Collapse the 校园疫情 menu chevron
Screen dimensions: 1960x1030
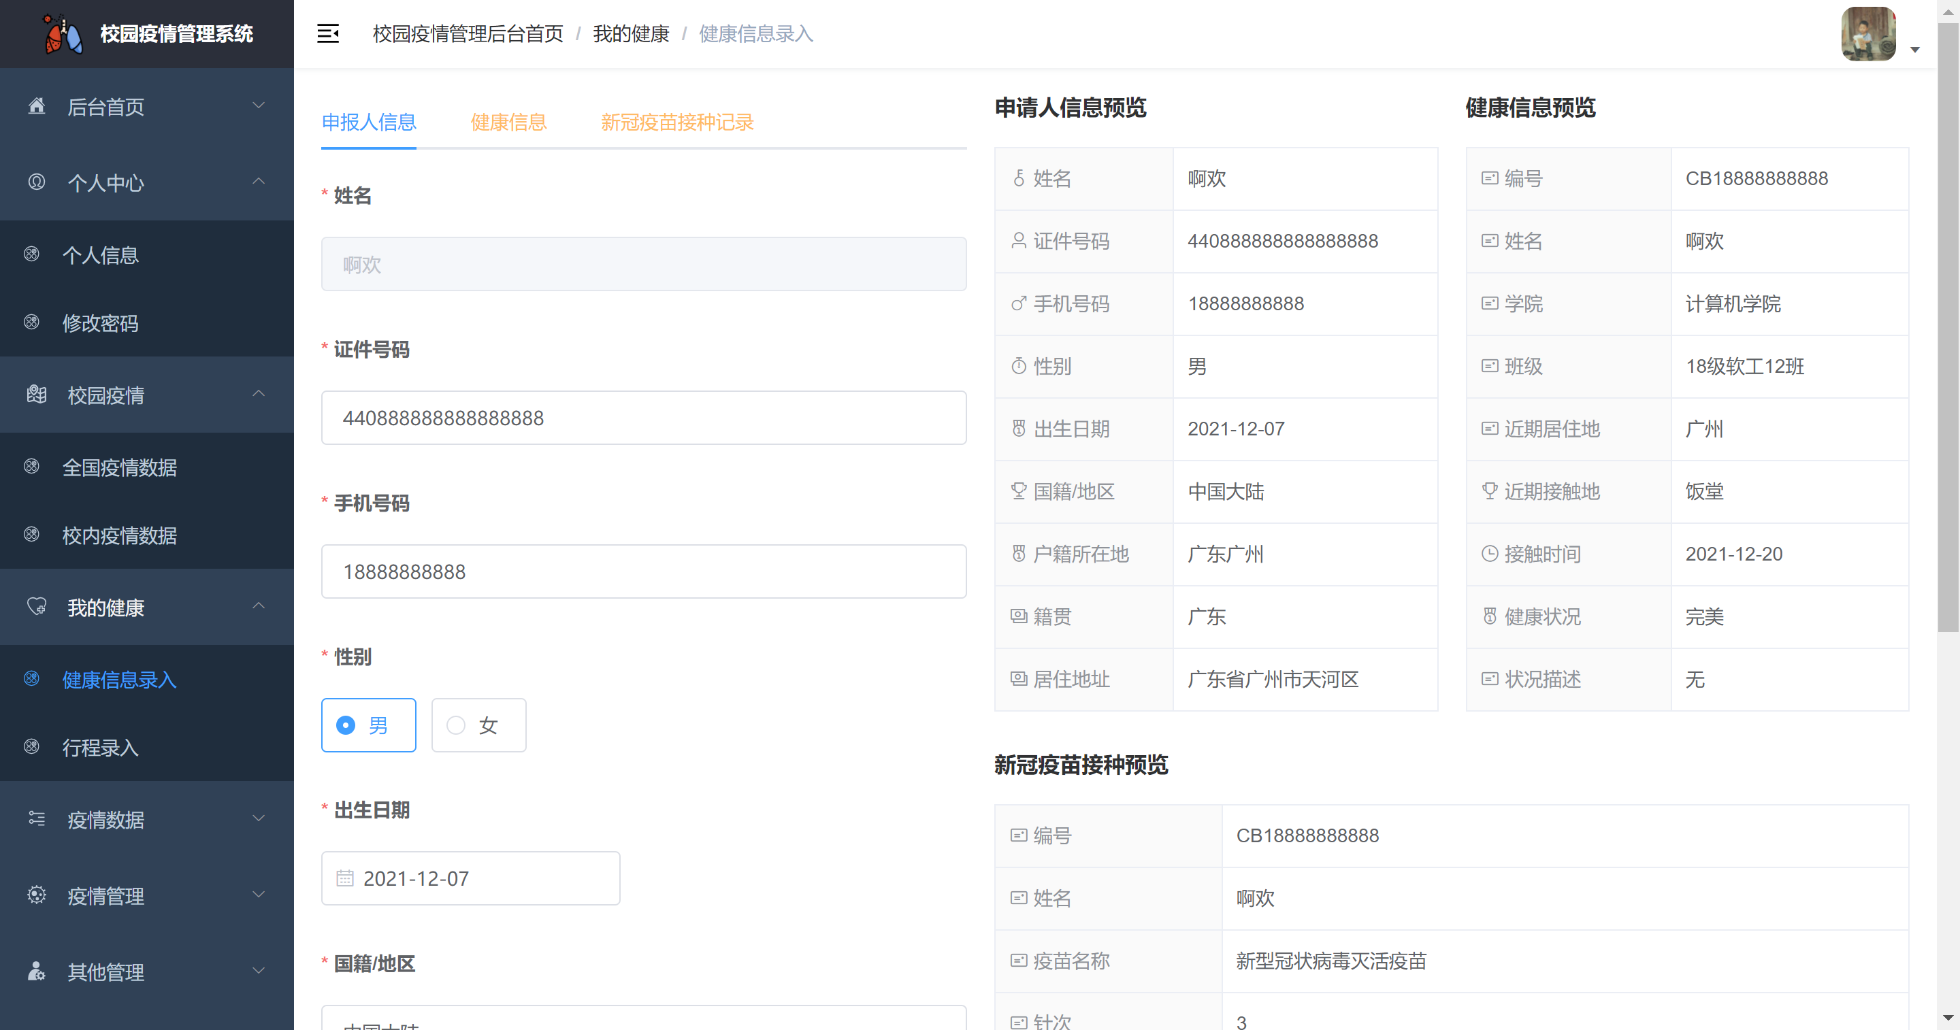[x=259, y=393]
